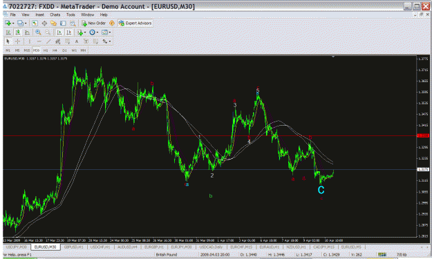The image size is (432, 259).
Task: Select the Equidistant Channel tool
Action: point(58,41)
